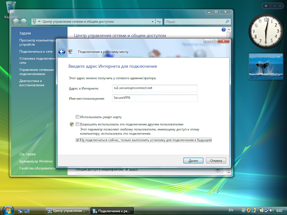Open help in the Network Center window
Screen dimensions: 287x215
click(224, 30)
